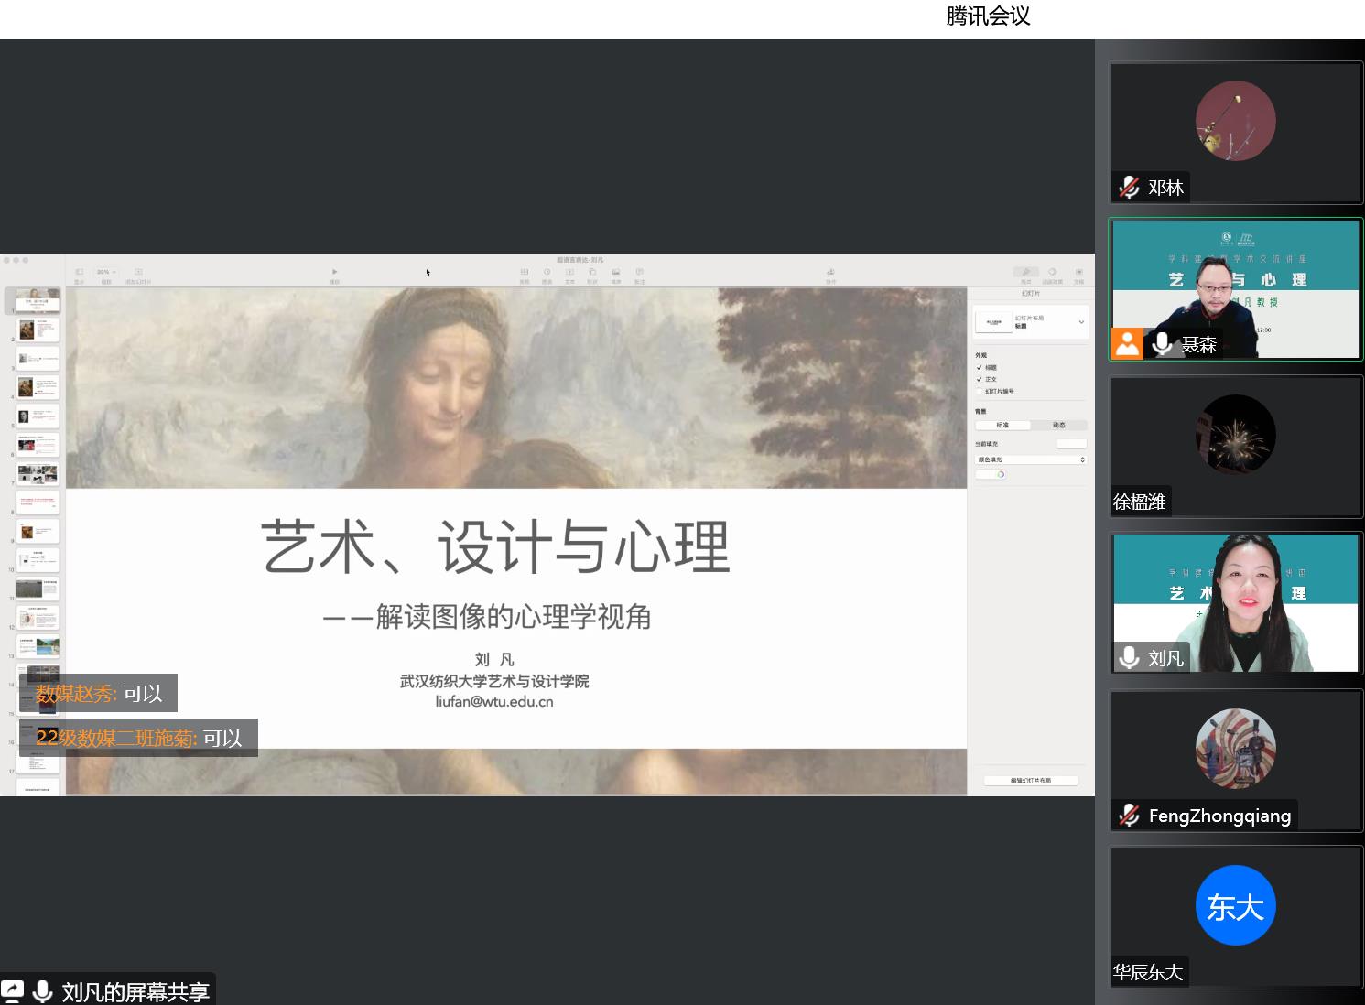This screenshot has width=1365, height=1005.
Task: Click the microphone icon in screen share label
Action: (x=42, y=991)
